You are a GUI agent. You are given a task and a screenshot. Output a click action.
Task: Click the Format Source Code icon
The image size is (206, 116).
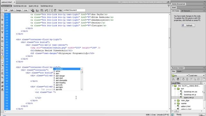pyautogui.click(x=2, y=90)
